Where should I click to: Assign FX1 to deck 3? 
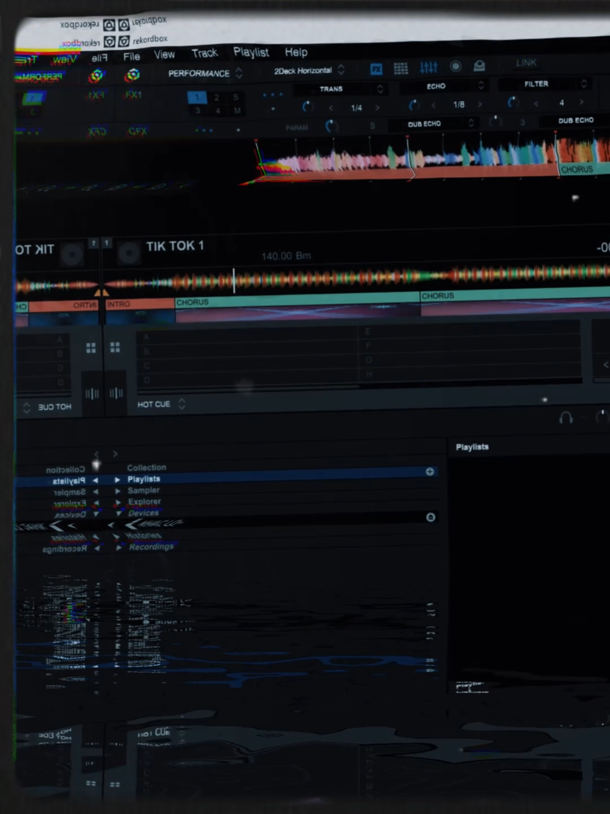point(197,110)
